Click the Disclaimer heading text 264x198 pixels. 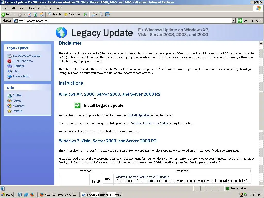coord(70,43)
